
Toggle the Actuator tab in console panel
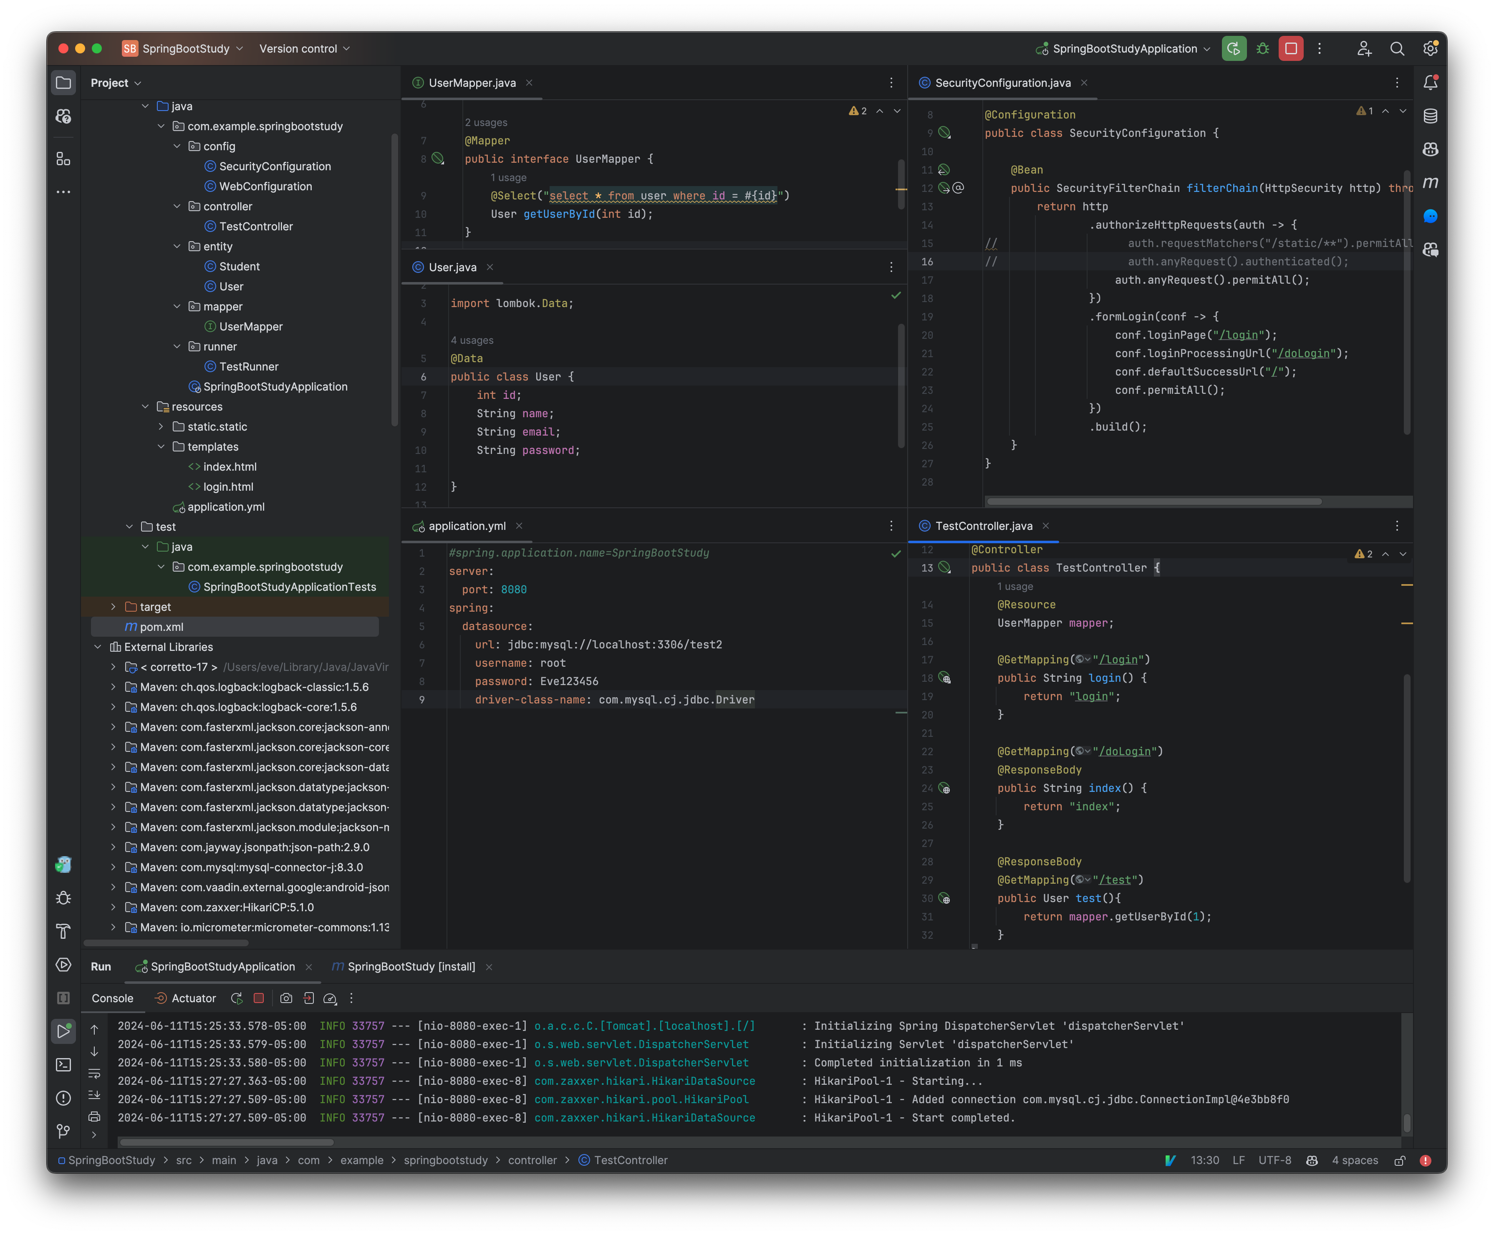(184, 998)
